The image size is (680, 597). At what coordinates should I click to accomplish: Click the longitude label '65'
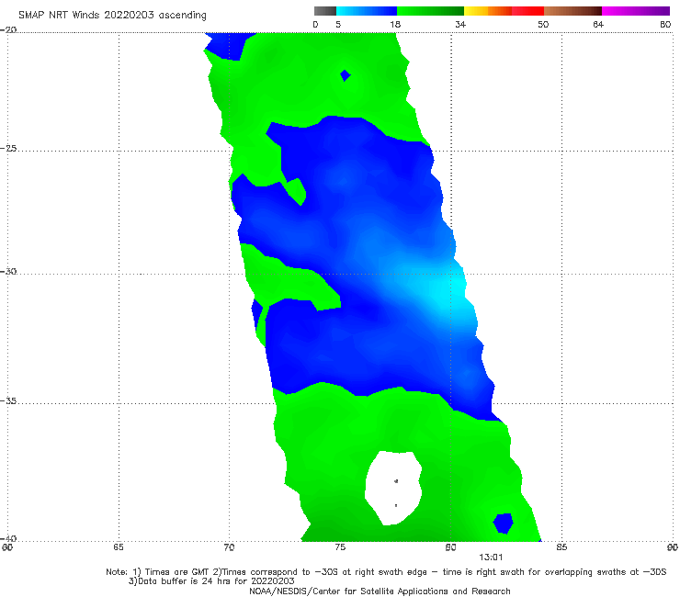click(119, 547)
